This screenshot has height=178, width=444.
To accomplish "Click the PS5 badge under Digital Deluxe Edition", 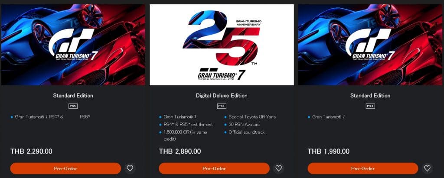I will click(x=222, y=106).
